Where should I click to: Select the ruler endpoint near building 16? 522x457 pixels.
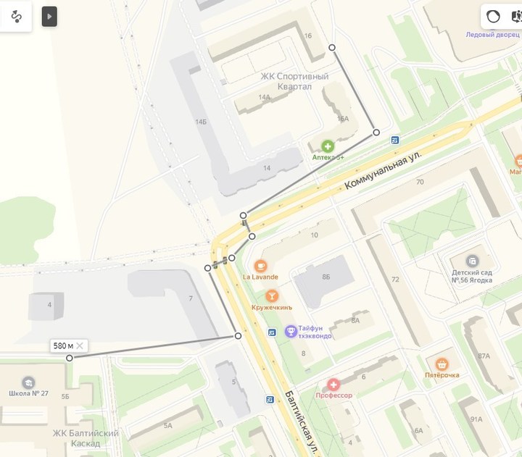(x=332, y=48)
